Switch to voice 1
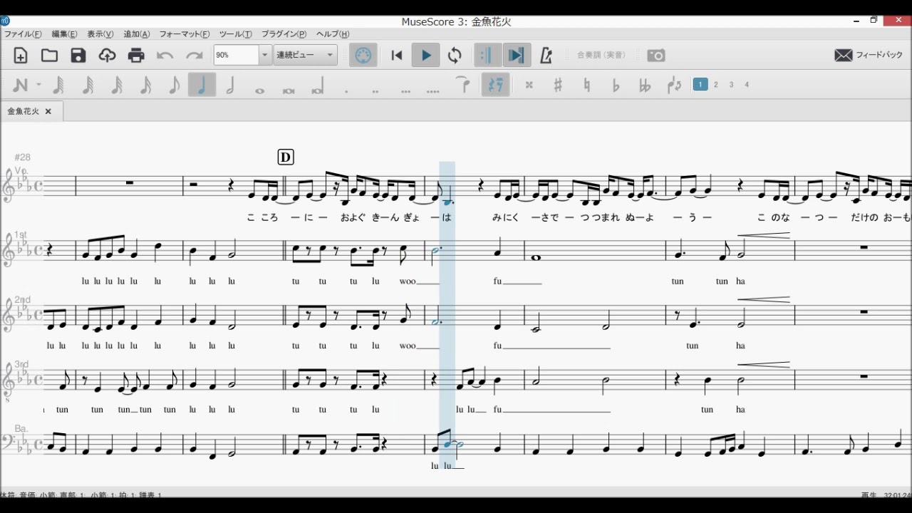Viewport: 912px width, 513px height. [700, 85]
